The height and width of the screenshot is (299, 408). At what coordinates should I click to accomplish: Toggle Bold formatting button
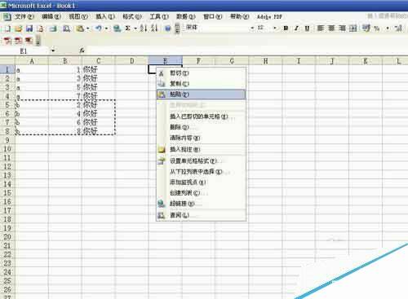click(286, 28)
